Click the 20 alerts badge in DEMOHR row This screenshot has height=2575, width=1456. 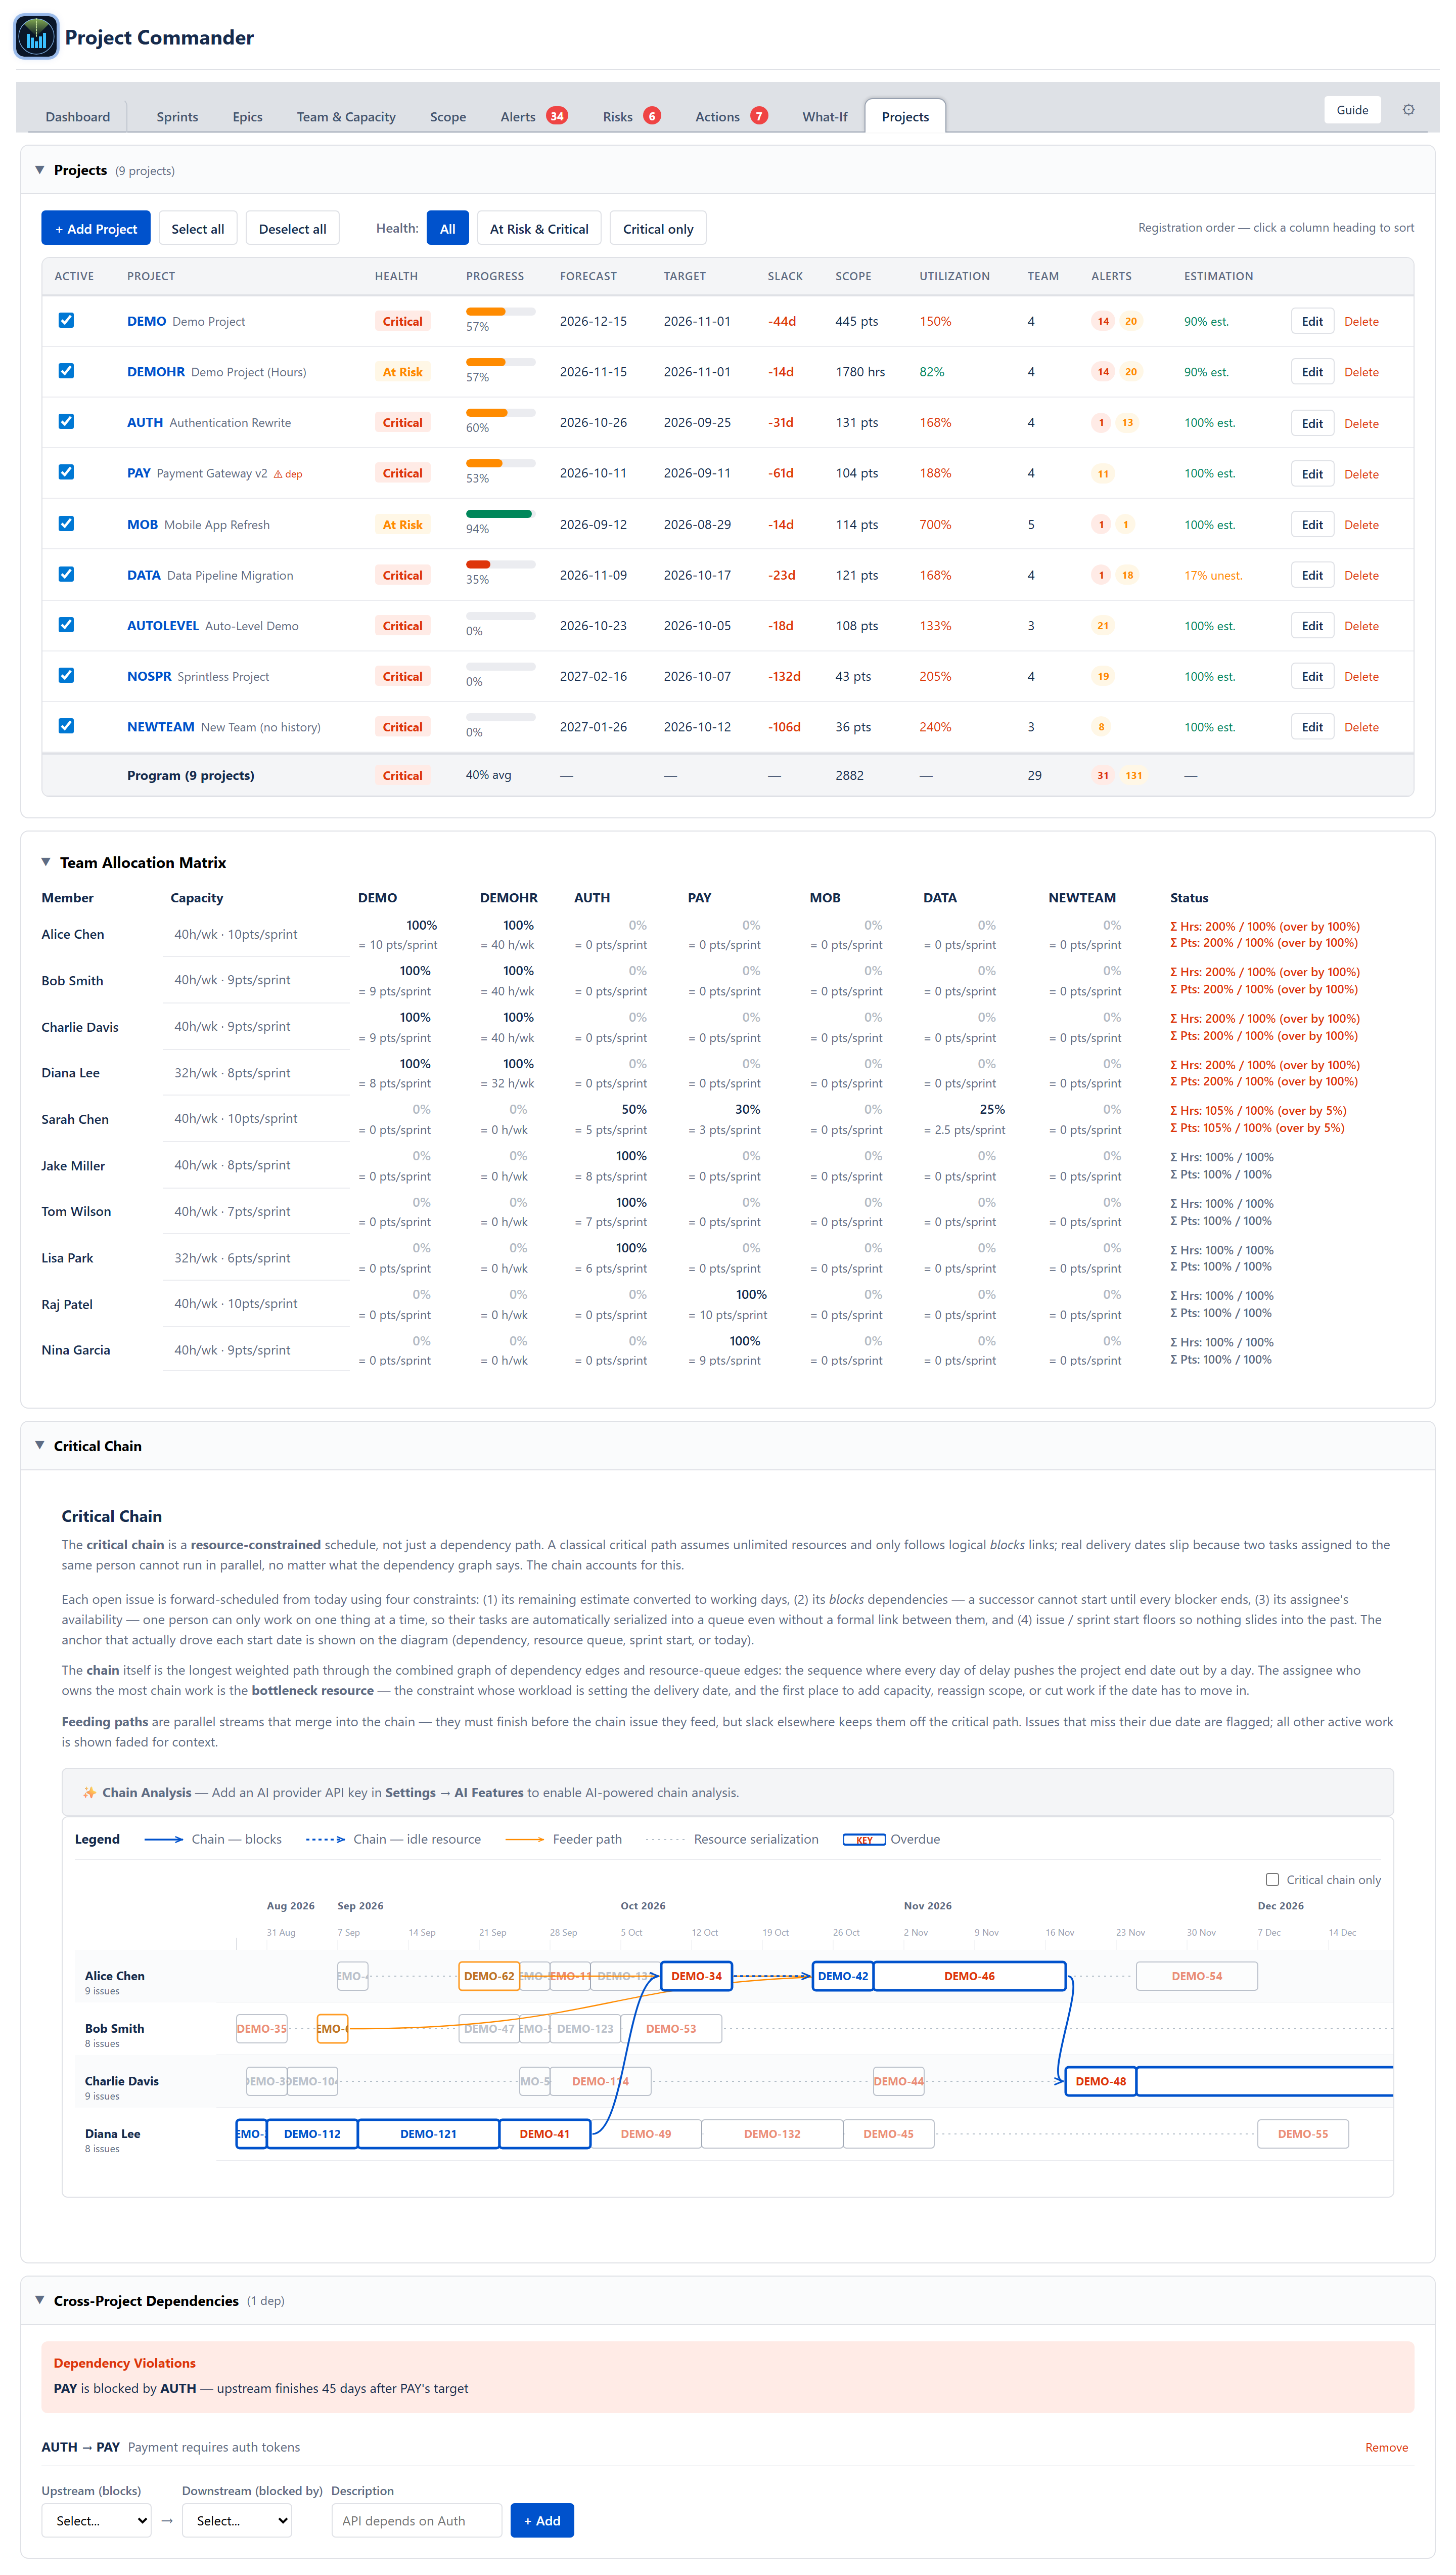(x=1130, y=372)
